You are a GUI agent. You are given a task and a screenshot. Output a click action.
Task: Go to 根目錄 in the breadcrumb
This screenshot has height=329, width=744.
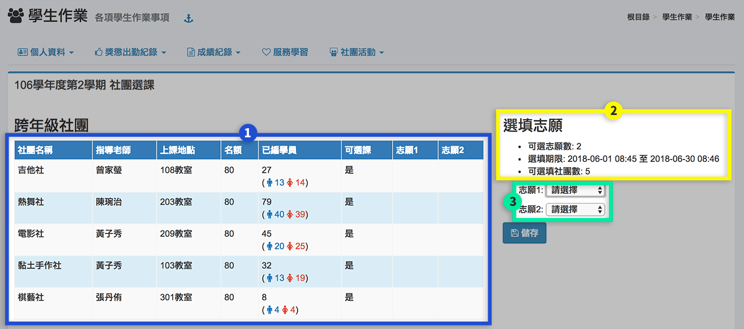(638, 17)
